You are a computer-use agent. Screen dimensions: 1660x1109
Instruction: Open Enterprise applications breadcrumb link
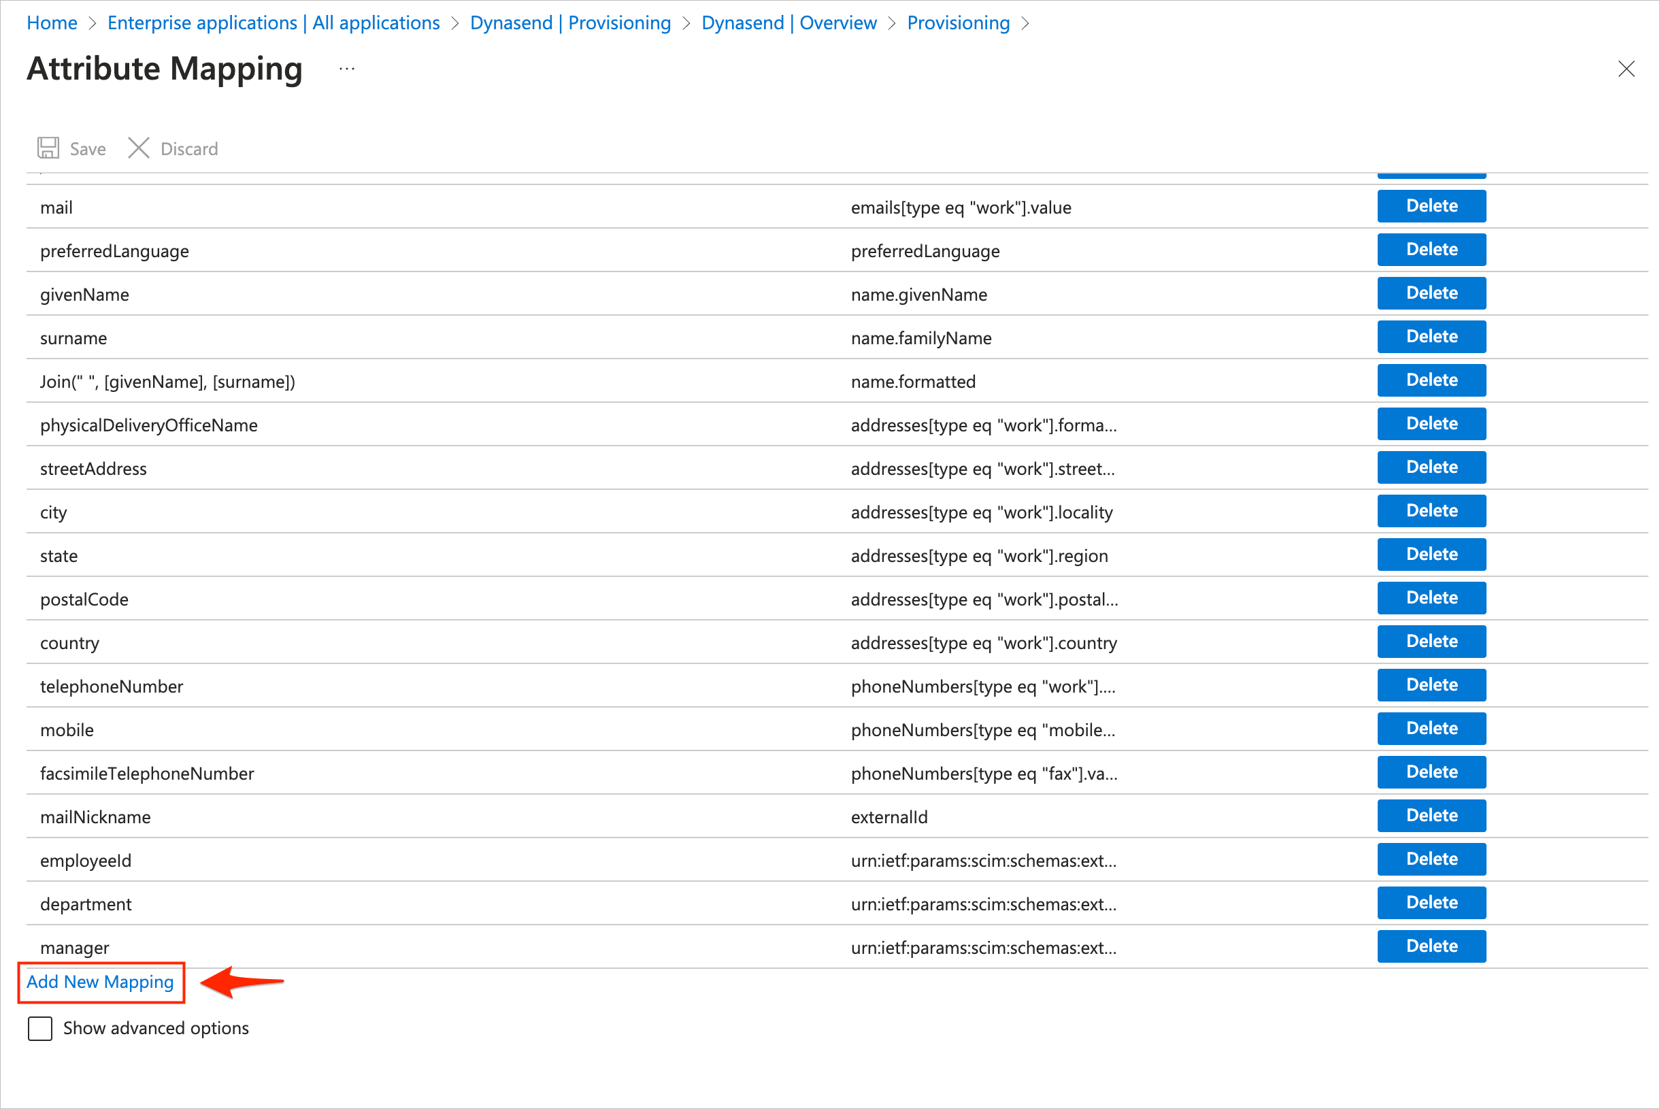(273, 22)
